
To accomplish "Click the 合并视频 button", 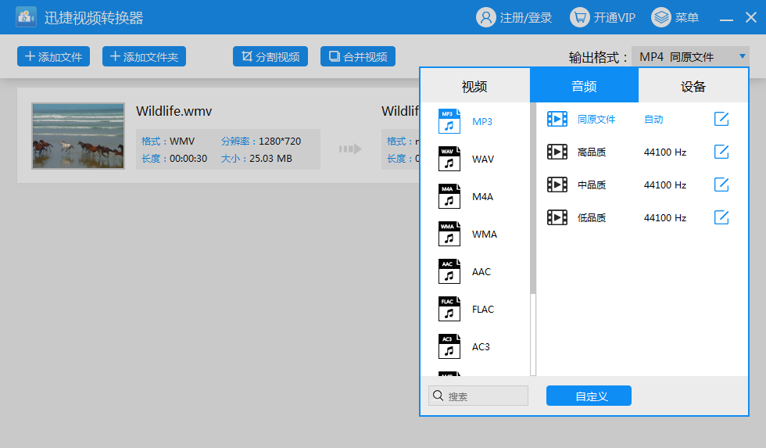I will tap(358, 56).
